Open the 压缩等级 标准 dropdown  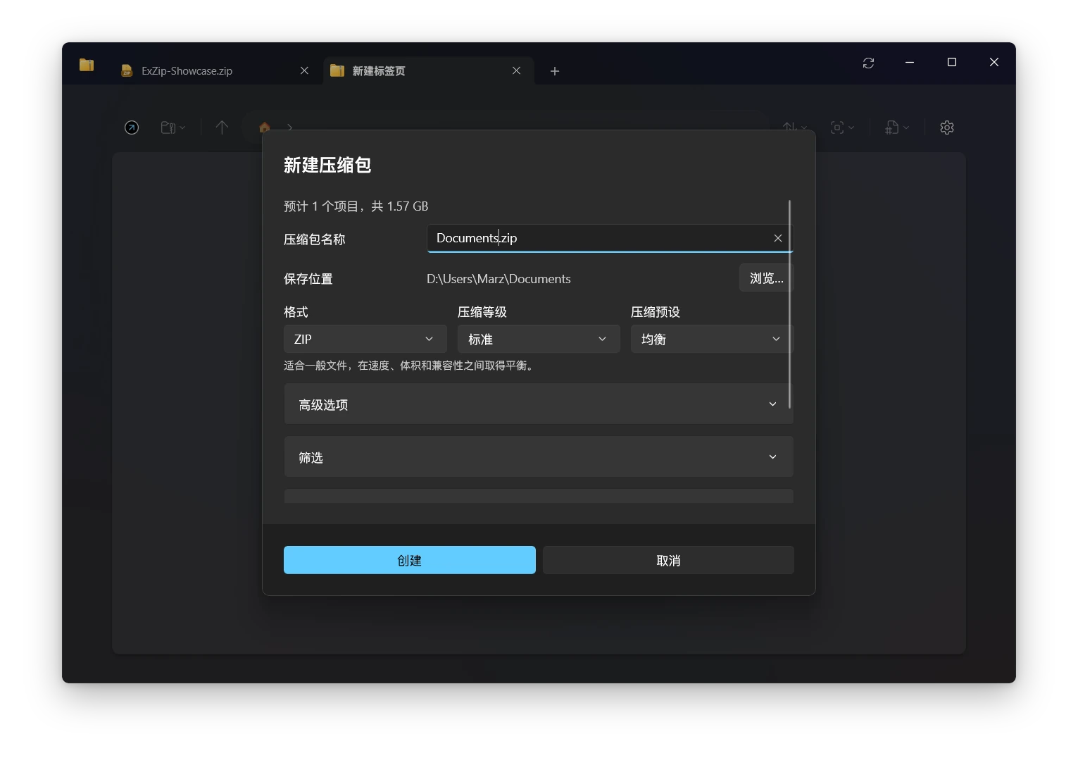[539, 339]
